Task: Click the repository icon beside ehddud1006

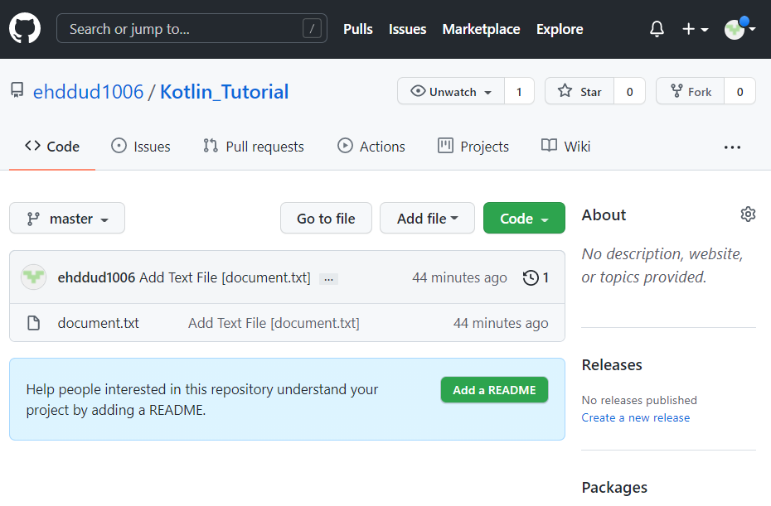Action: [17, 90]
